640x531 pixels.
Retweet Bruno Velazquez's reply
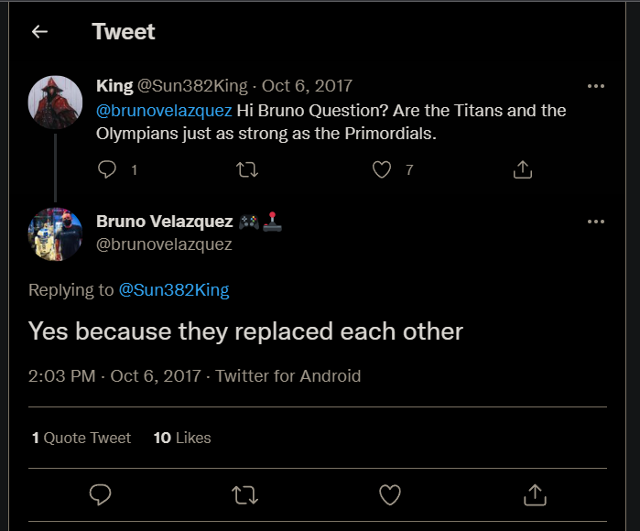(x=244, y=495)
